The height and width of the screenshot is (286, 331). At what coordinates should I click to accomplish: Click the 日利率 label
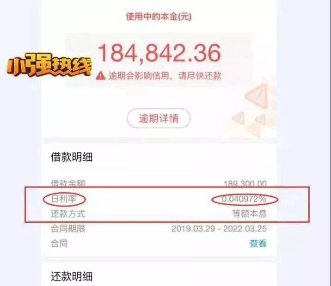pos(64,199)
